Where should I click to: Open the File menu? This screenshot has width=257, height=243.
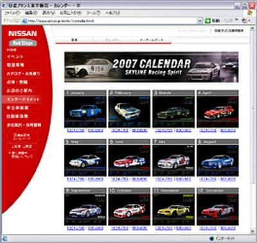point(12,13)
